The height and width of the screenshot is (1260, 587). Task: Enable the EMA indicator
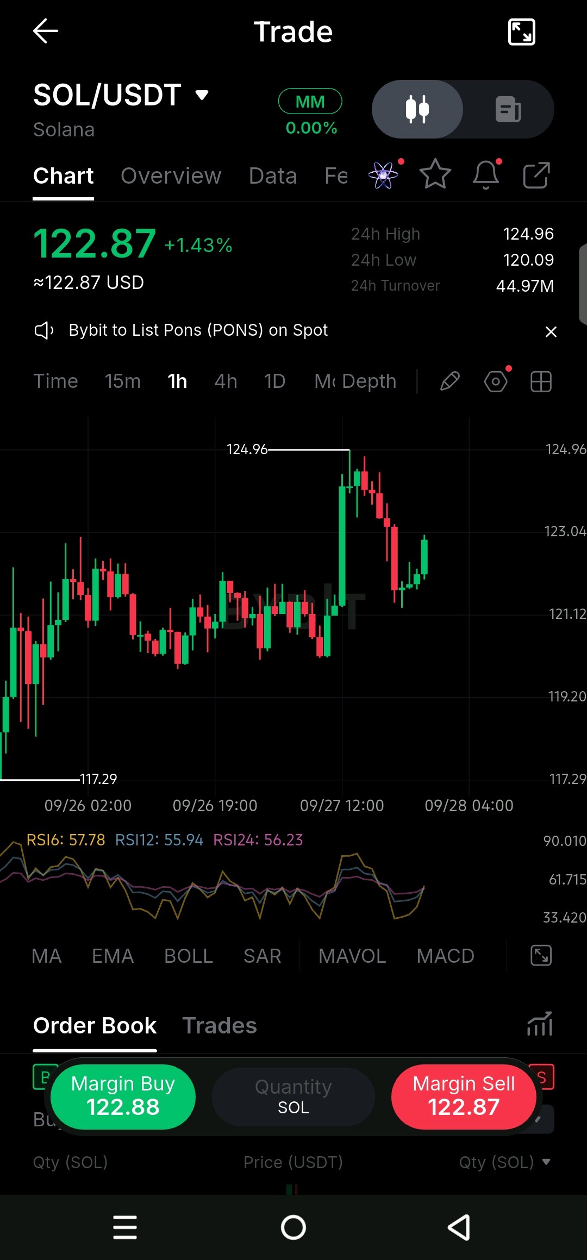113,956
